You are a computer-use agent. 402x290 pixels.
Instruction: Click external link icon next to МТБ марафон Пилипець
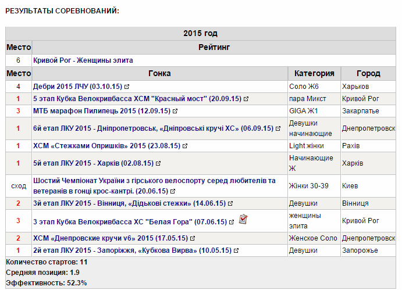[x=175, y=111]
